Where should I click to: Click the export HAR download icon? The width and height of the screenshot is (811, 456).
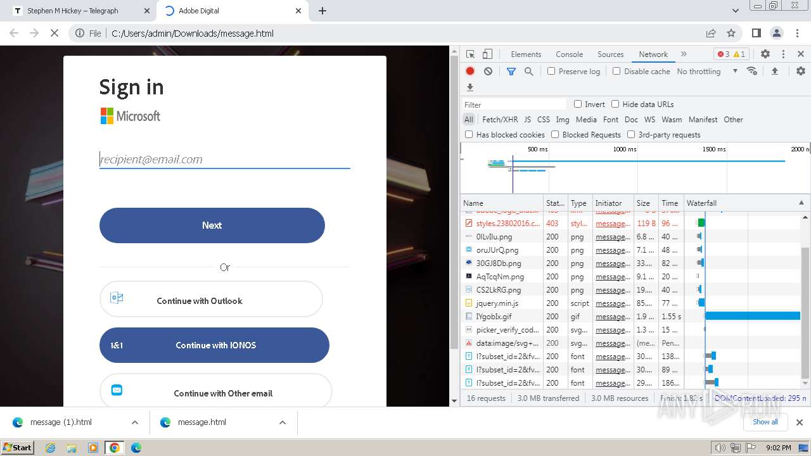point(470,87)
